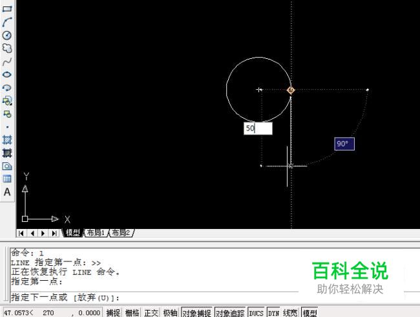Toggle 对象捕捉 object snap
This screenshot has width=420, height=317.
click(197, 312)
